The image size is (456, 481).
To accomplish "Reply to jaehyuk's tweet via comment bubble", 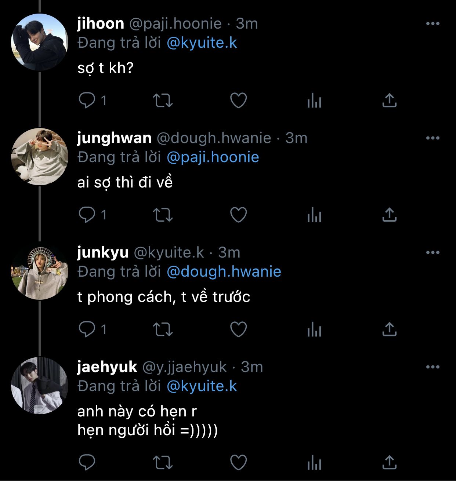I will [87, 462].
